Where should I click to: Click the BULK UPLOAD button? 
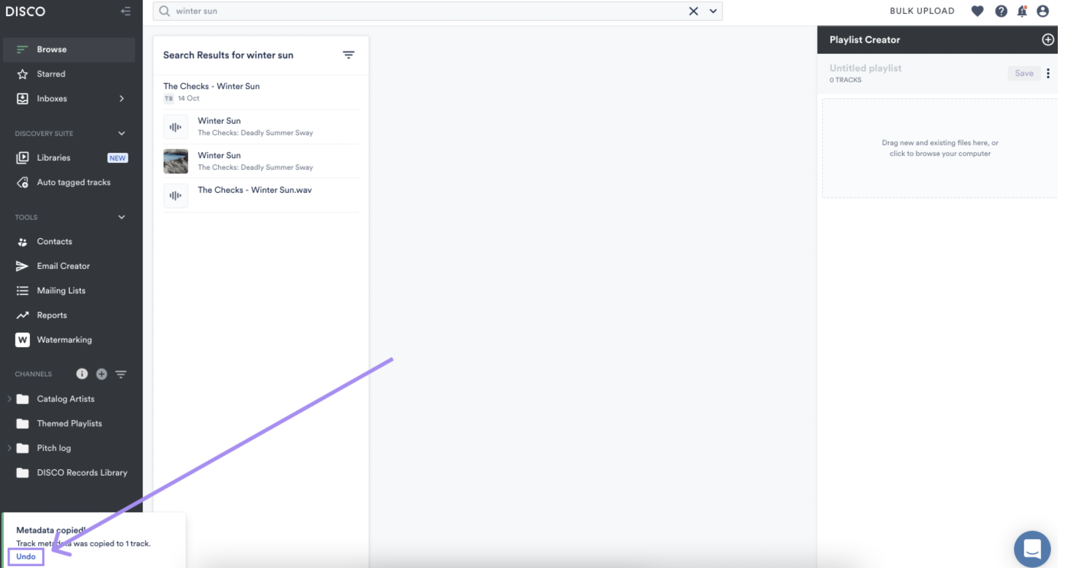pos(922,11)
